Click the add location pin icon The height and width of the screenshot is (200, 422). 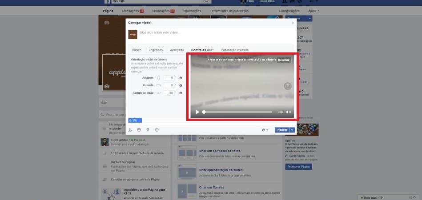148,130
